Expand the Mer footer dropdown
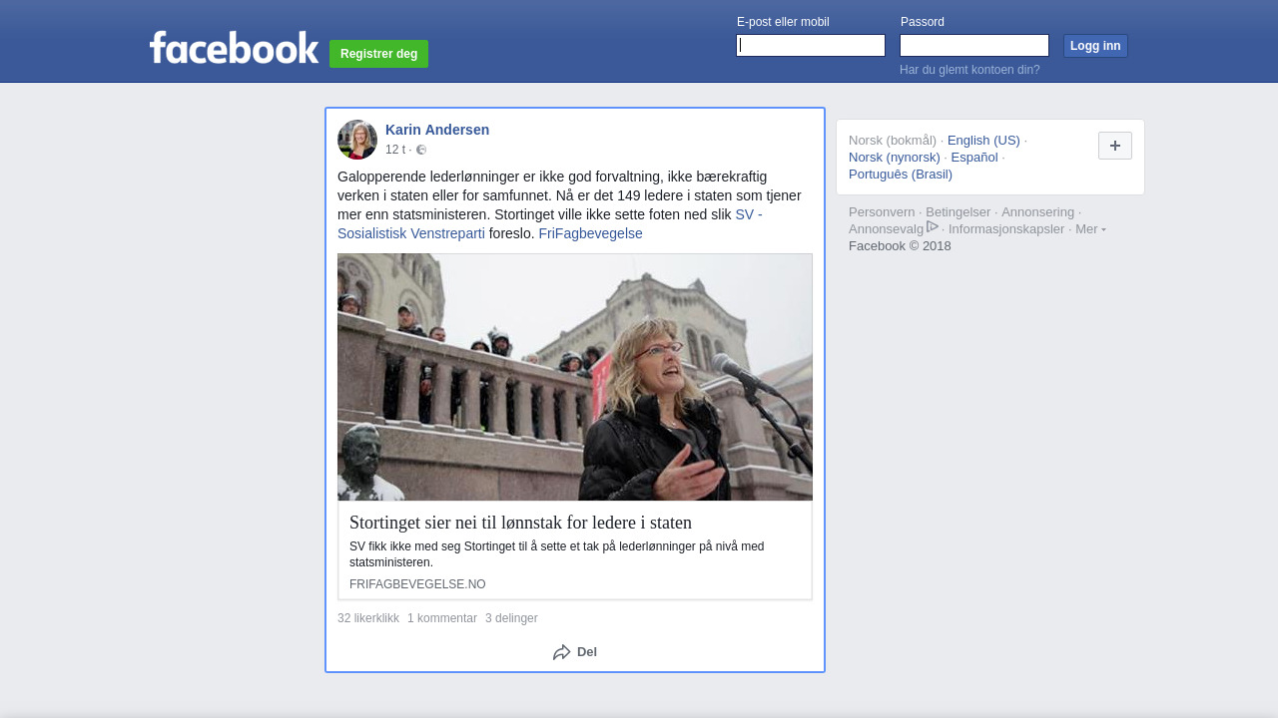1278x718 pixels. tap(1089, 229)
